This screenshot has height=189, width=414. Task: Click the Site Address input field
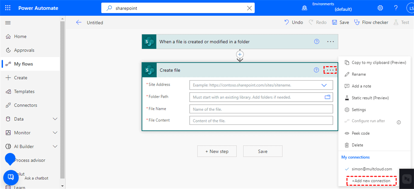[261, 85]
